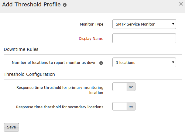Click the 'Number of locations to report' label

54,63
